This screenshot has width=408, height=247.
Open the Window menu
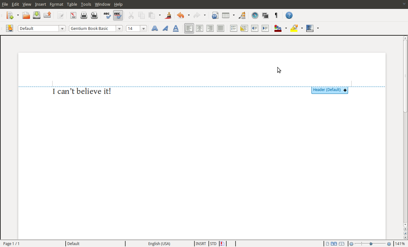pyautogui.click(x=103, y=4)
